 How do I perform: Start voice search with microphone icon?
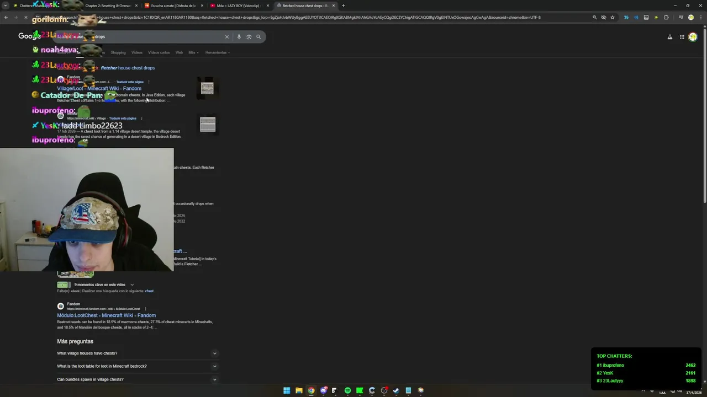pos(239,37)
